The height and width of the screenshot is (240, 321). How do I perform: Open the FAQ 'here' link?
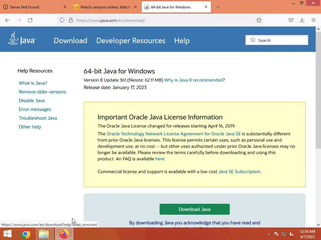coord(160,159)
